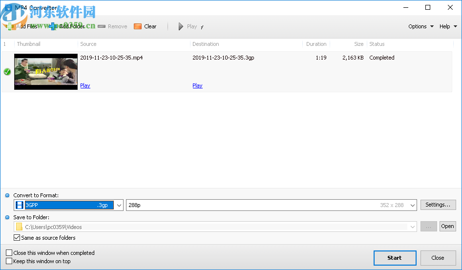
Task: Open the Settings... dialog
Action: tap(438, 205)
